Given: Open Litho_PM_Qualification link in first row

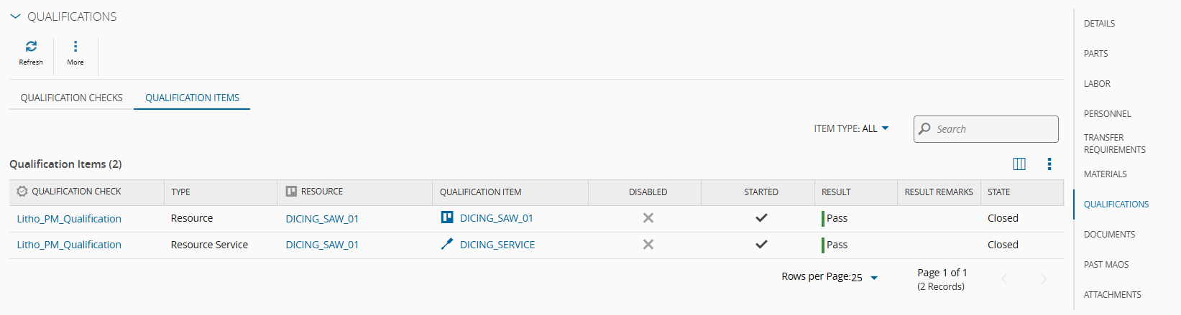Looking at the screenshot, I should 69,219.
